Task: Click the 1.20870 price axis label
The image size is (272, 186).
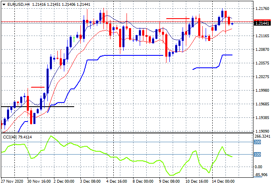Action: [262, 50]
